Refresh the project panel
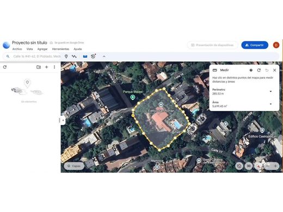283x212 pixels. point(5,67)
